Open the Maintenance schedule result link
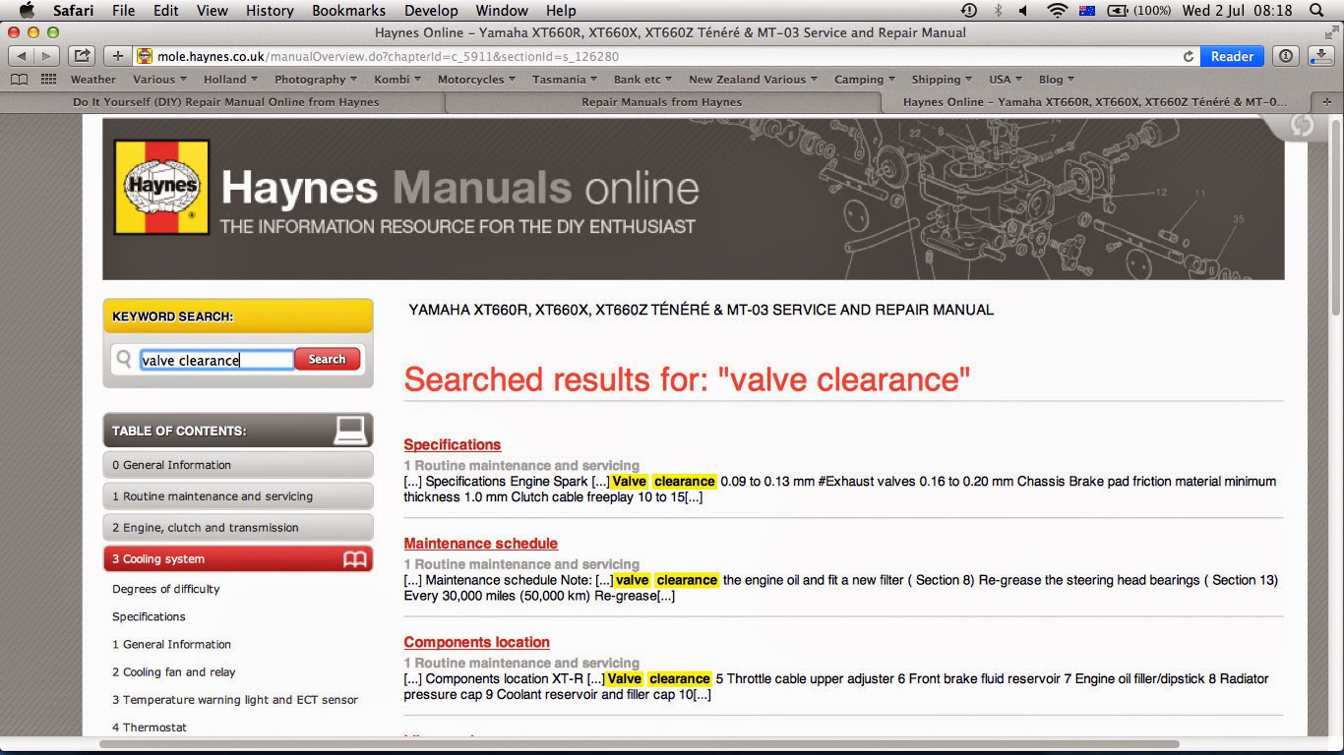This screenshot has height=755, width=1344. [x=481, y=543]
